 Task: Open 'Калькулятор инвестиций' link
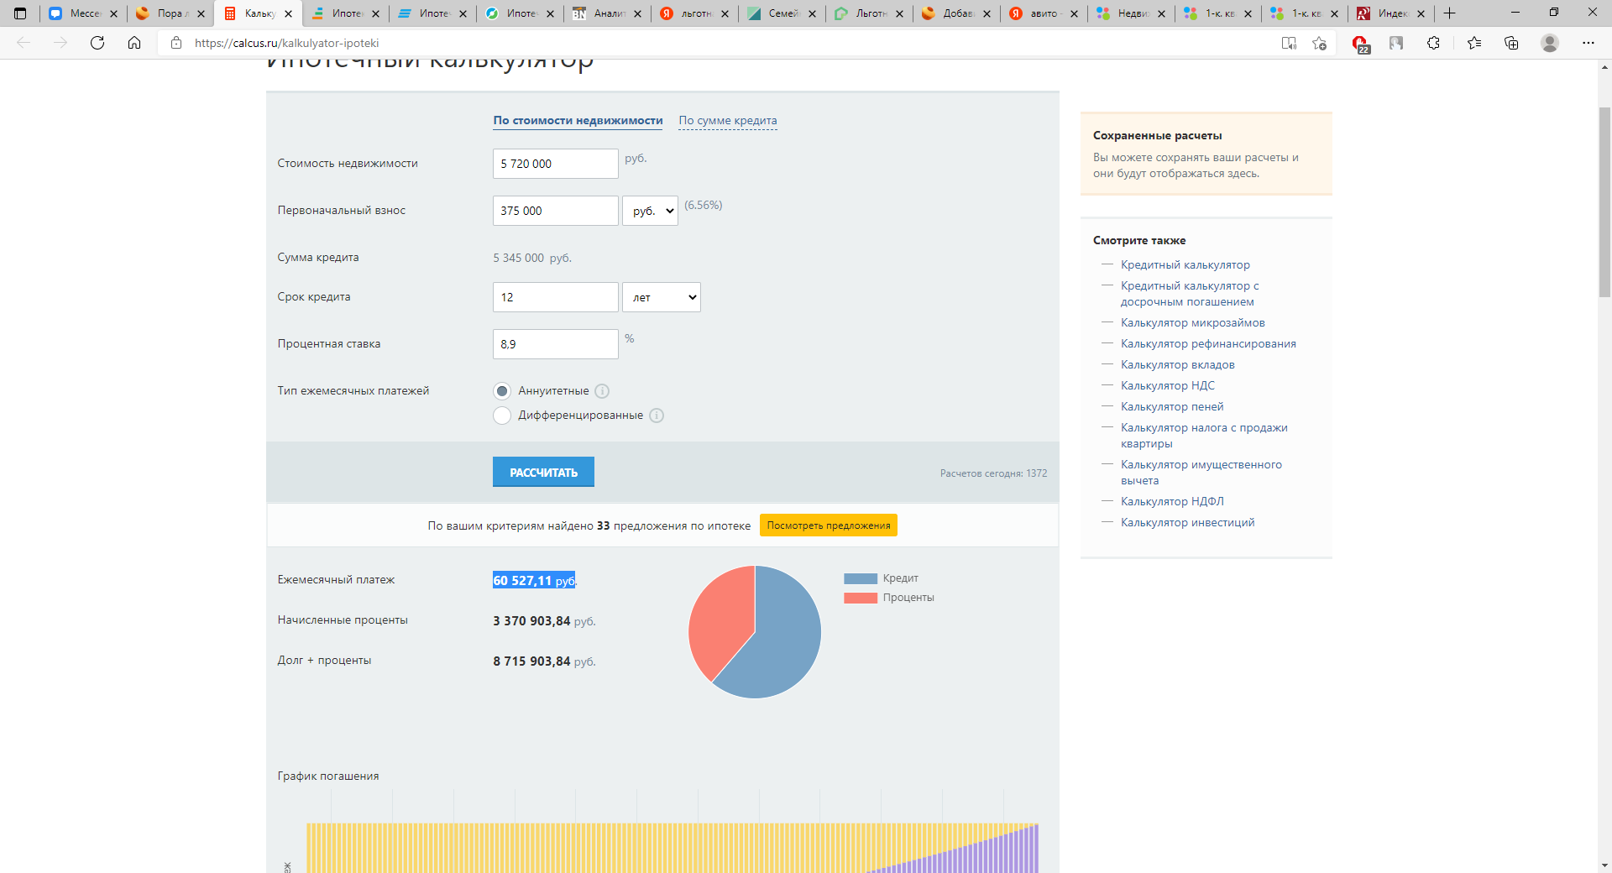coord(1187,523)
